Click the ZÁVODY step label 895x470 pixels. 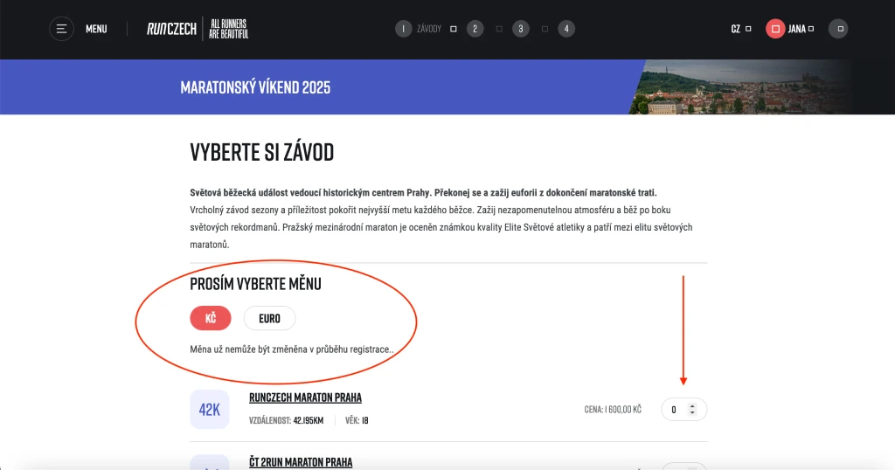tap(428, 29)
